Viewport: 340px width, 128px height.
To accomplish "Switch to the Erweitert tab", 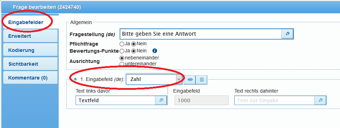I will point(31,36).
